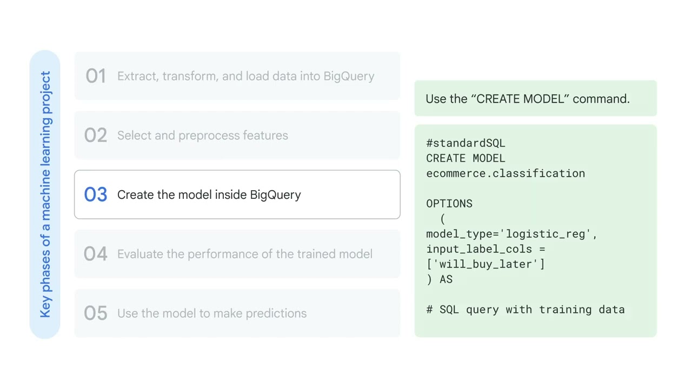Click the '#standardSQL' code line
The image size is (692, 389).
coord(465,143)
